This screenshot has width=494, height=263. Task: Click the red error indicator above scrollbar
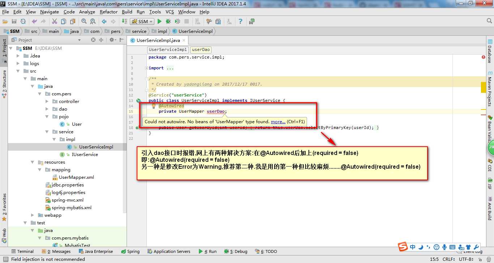(x=484, y=57)
